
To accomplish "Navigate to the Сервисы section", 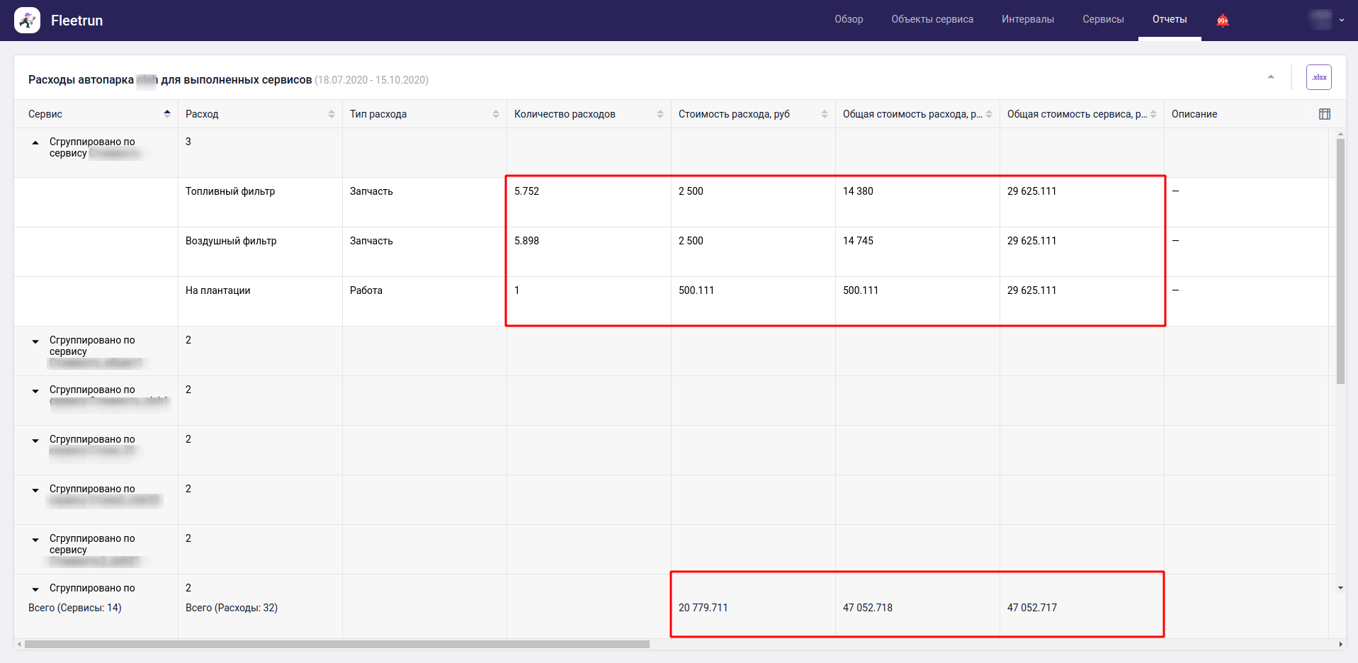I will pos(1102,20).
